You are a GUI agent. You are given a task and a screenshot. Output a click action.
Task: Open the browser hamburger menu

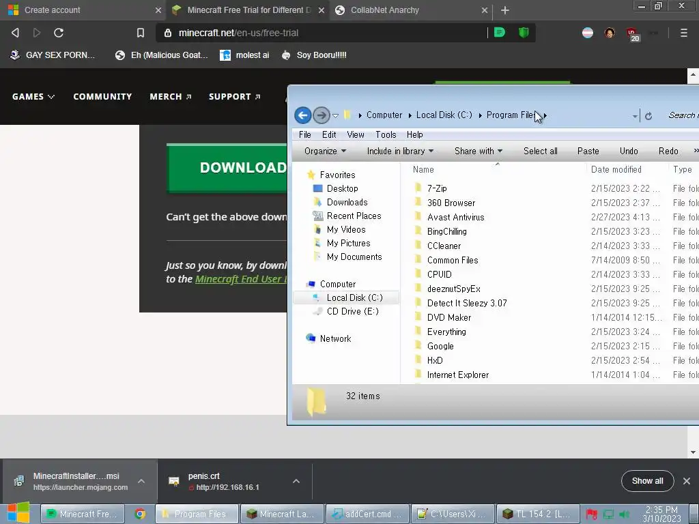click(x=683, y=33)
